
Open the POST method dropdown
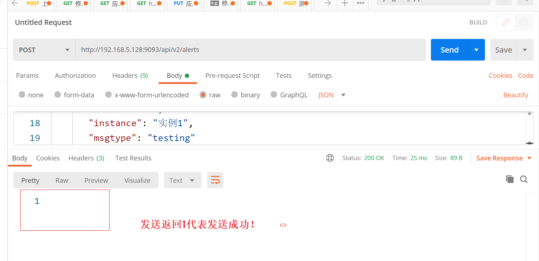click(44, 50)
